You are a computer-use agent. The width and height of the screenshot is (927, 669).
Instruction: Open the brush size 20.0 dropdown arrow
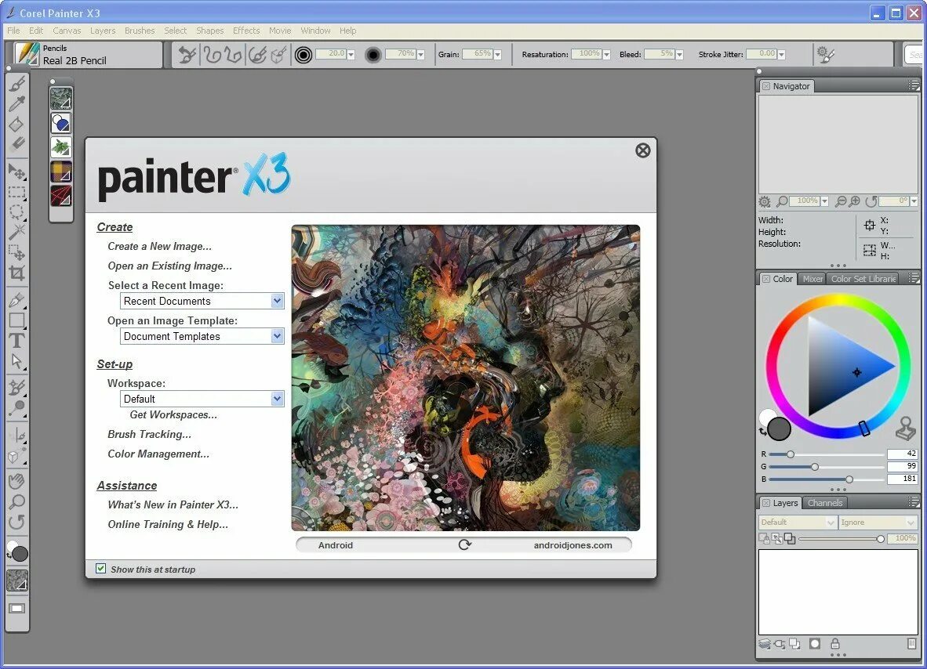[351, 54]
